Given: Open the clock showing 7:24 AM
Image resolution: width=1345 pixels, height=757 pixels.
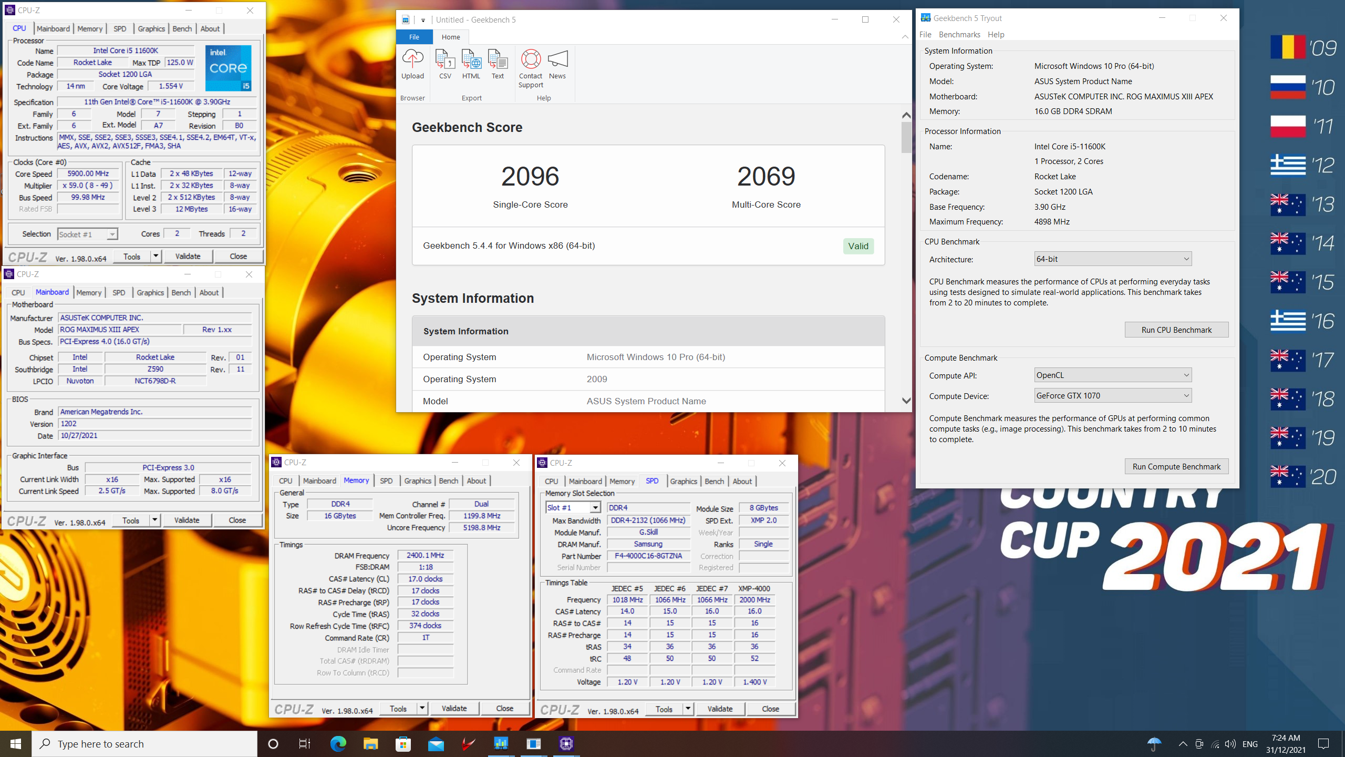Looking at the screenshot, I should 1286,744.
